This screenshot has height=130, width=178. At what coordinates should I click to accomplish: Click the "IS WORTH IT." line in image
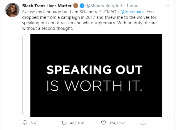(95, 85)
